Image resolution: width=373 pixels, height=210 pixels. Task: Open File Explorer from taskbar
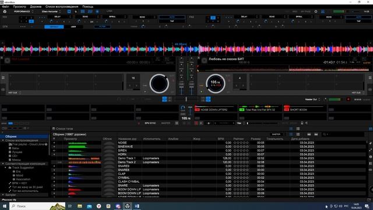tap(80, 206)
